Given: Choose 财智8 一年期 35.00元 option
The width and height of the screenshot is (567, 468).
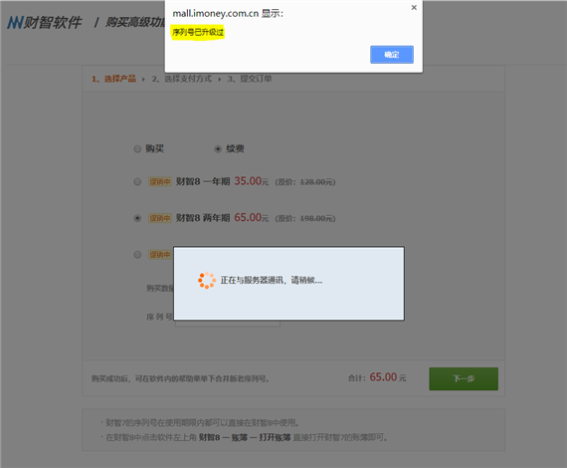Looking at the screenshot, I should [137, 181].
